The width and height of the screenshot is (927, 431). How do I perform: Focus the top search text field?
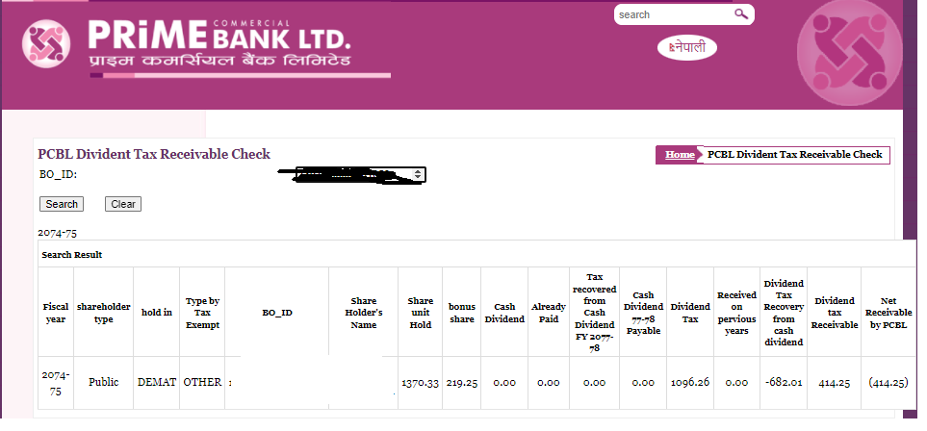[x=673, y=14]
